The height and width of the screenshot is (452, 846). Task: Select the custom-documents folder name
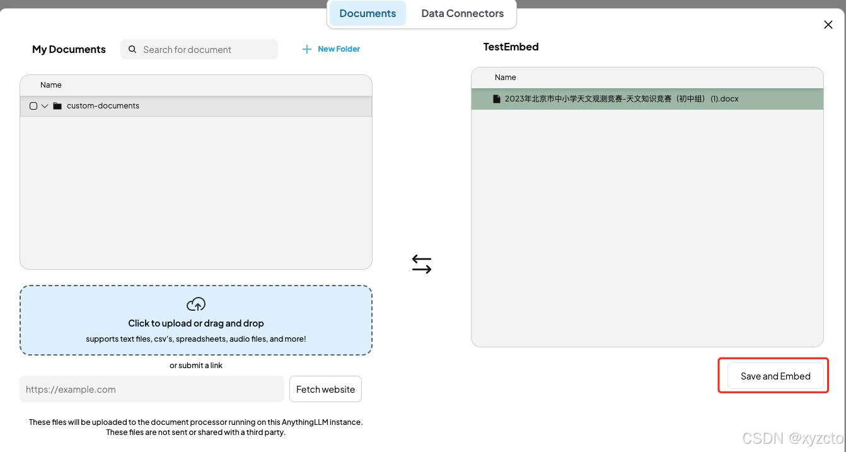[103, 106]
